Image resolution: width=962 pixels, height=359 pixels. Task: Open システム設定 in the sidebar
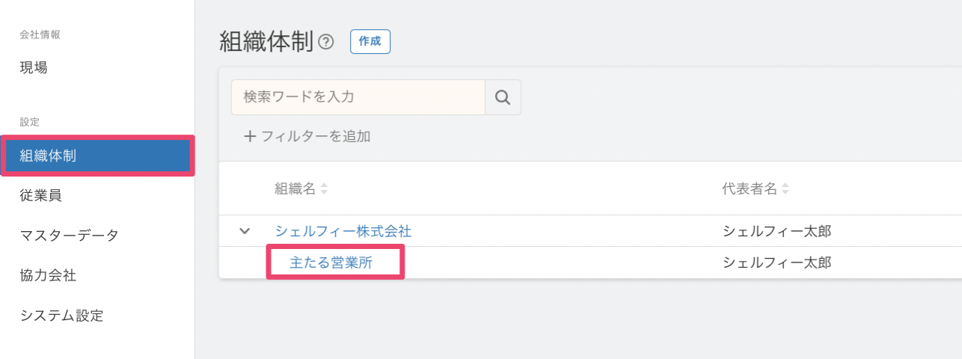click(x=61, y=316)
